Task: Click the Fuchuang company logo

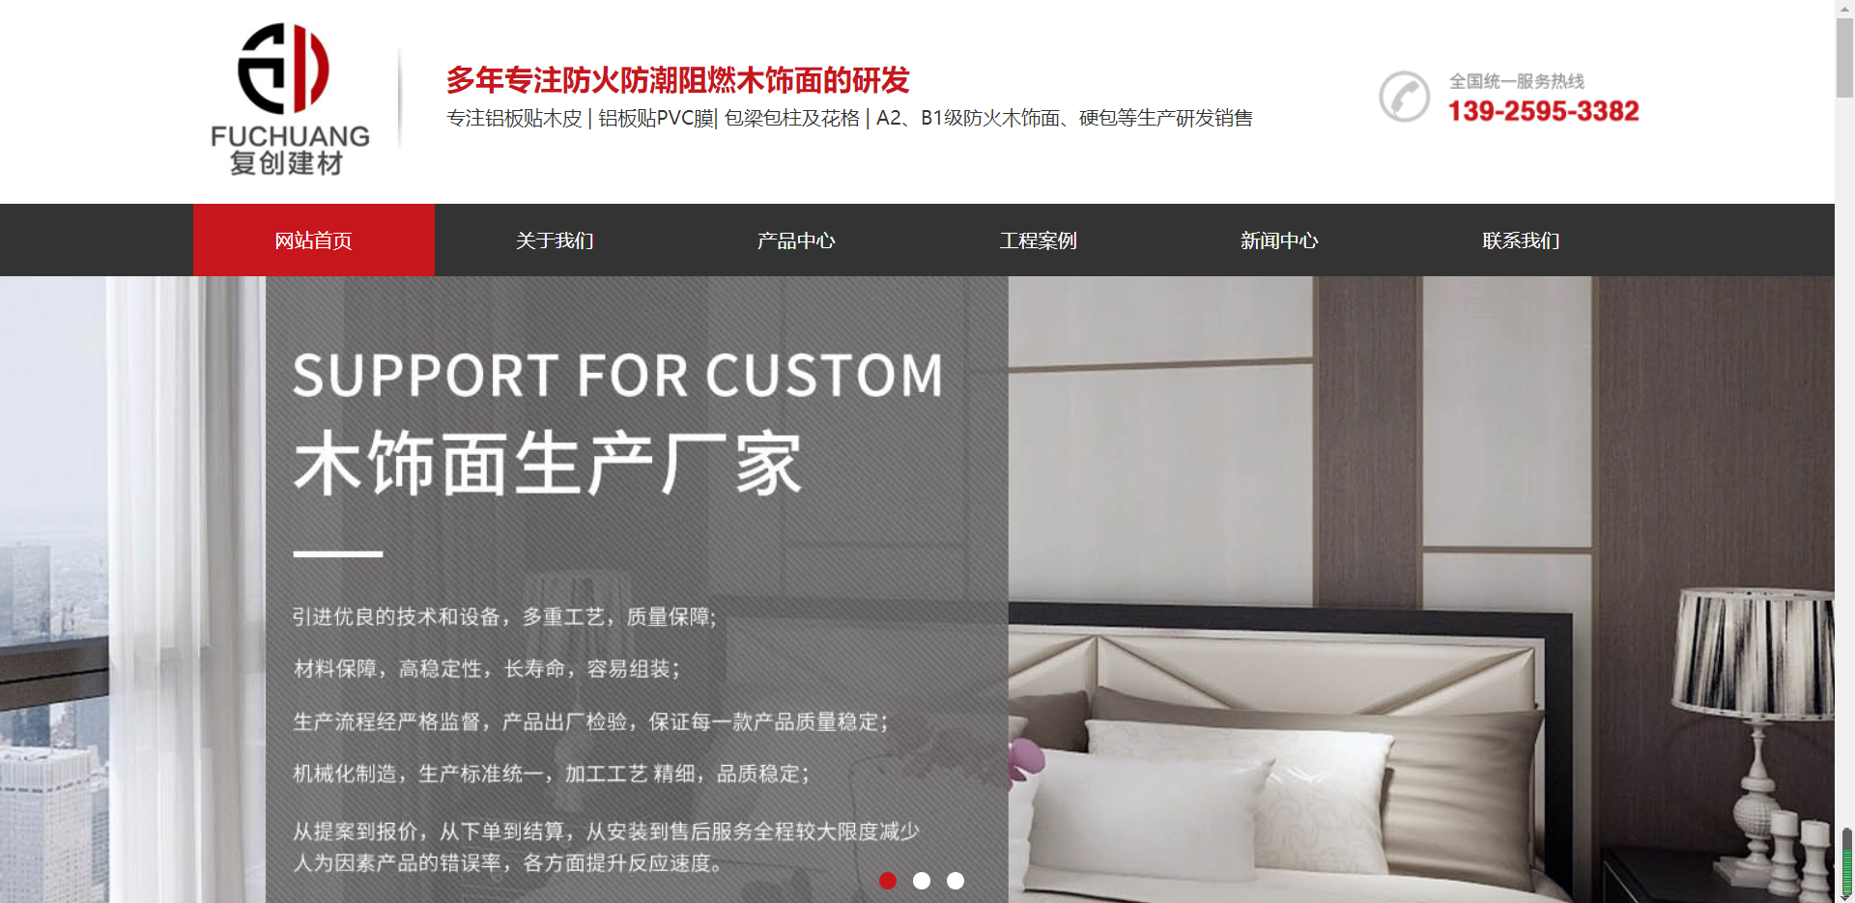Action: (289, 98)
